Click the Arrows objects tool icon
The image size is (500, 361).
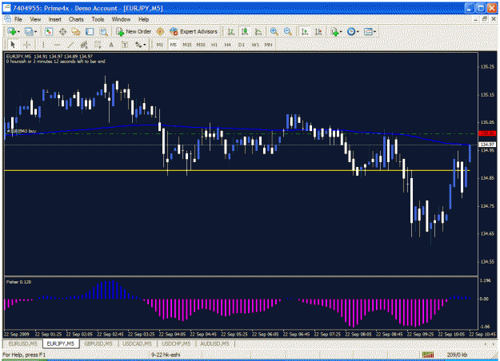pos(138,45)
